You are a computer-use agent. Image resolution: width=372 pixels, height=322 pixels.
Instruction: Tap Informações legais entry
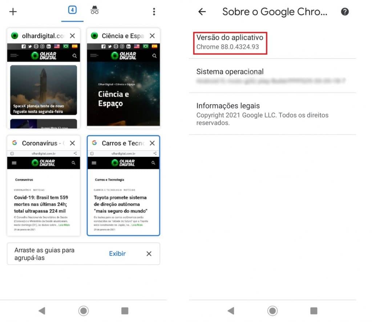tap(272, 114)
